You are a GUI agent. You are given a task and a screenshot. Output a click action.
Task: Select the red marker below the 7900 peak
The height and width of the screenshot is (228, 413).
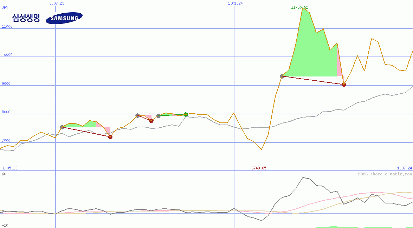(x=151, y=121)
